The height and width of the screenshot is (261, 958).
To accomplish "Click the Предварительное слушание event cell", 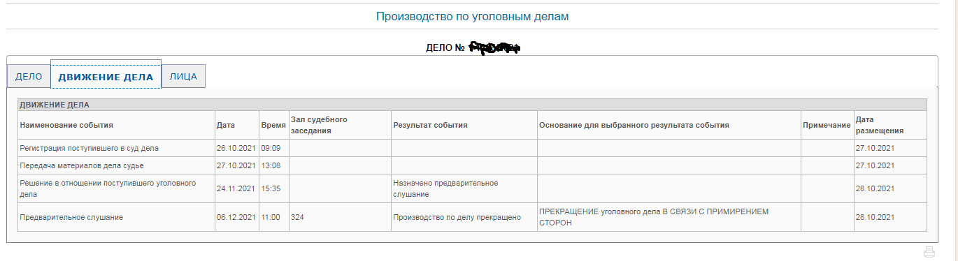I will (117, 217).
